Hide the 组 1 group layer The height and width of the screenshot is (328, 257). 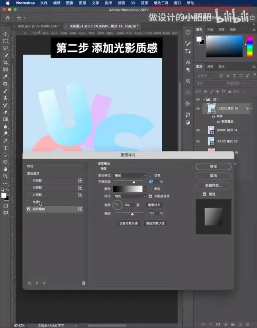click(x=198, y=100)
